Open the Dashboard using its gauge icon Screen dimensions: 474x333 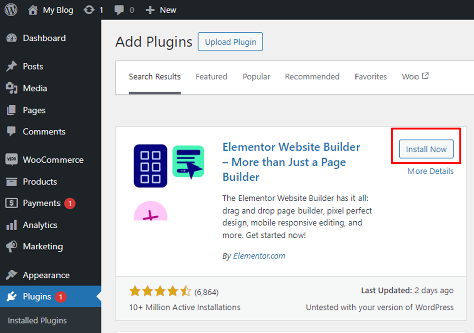(11, 38)
